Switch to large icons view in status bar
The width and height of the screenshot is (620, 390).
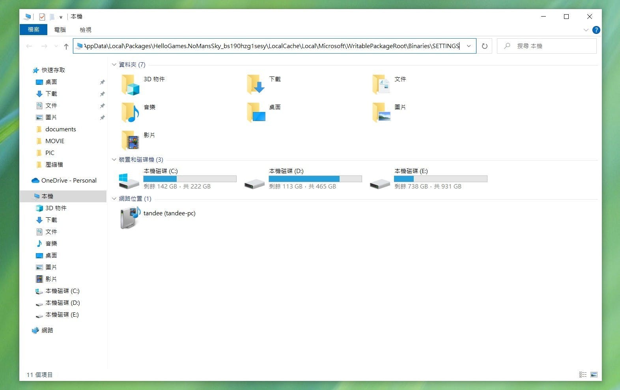pyautogui.click(x=594, y=375)
